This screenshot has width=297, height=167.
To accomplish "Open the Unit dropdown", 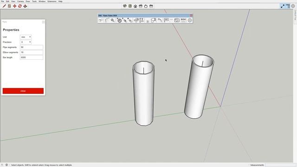I will pos(26,37).
